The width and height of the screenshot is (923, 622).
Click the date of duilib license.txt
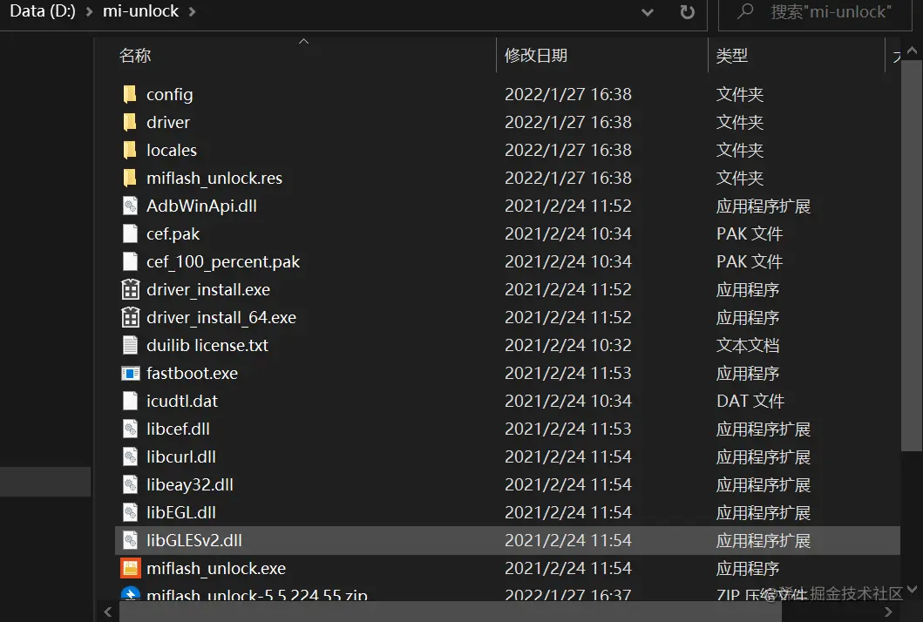pos(568,345)
